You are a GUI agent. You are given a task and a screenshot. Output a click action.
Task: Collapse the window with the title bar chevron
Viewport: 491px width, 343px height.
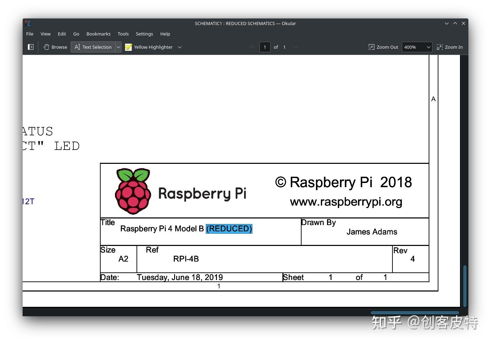446,23
